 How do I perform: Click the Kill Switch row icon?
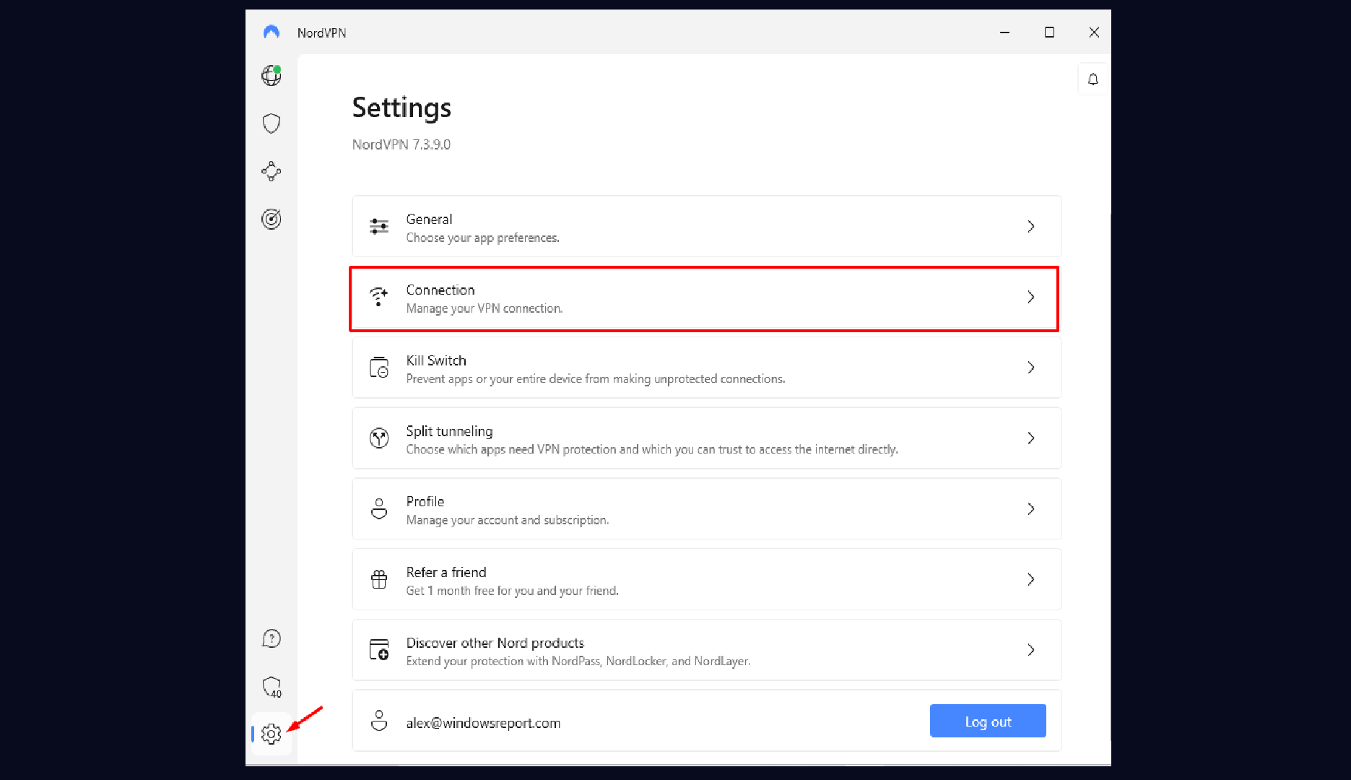point(379,368)
